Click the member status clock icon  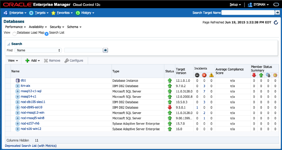click(275, 75)
